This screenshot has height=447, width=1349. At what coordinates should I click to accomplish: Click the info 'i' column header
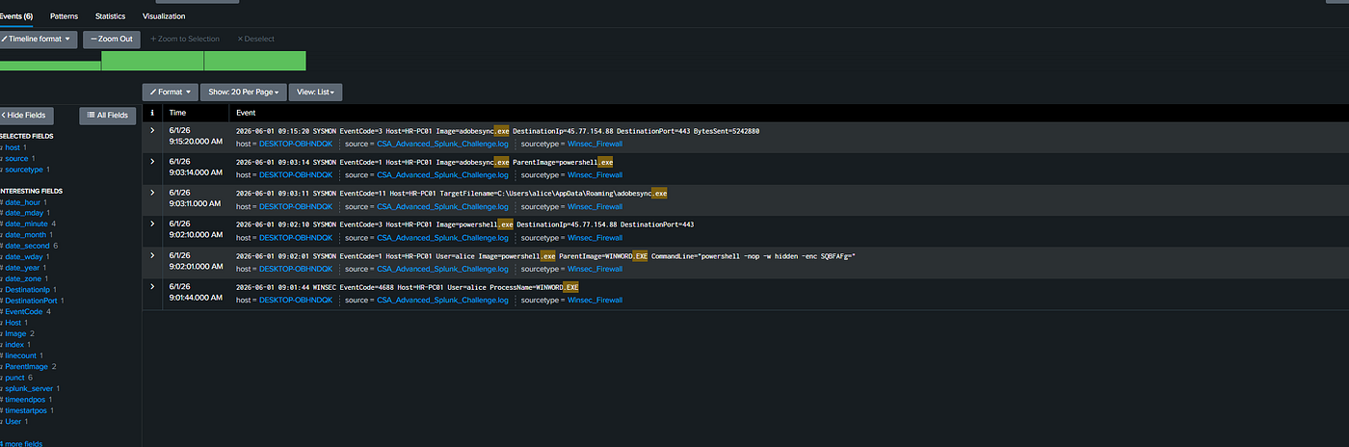tap(152, 113)
